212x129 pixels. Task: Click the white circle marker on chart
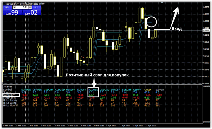coord(152,22)
